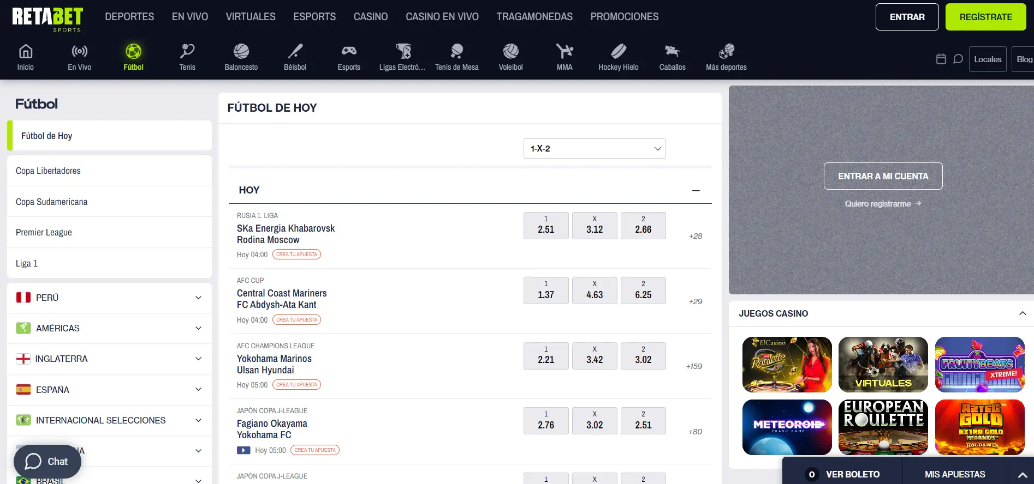1034x484 pixels.
Task: Open the live stream icon for Fagiano Okayama
Action: tap(243, 450)
